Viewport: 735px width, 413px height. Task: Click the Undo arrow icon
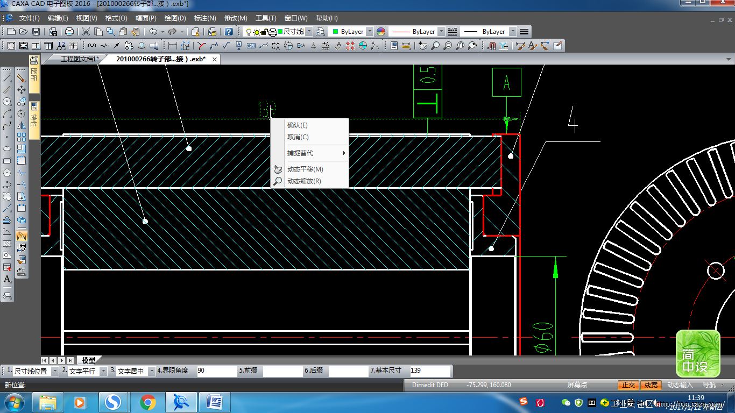pyautogui.click(x=153, y=32)
